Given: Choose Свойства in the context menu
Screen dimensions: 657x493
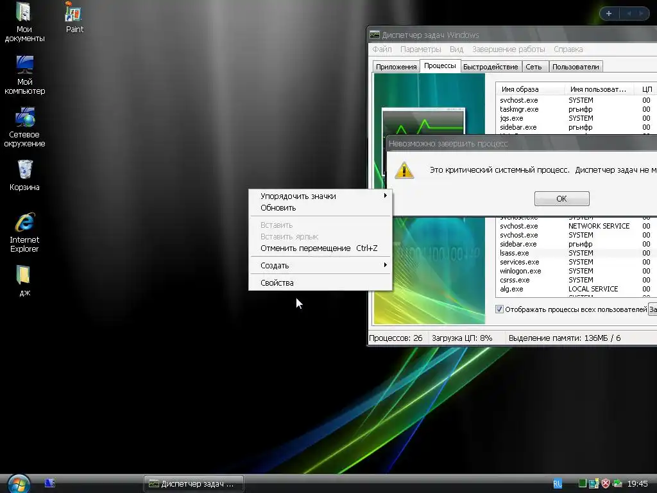Looking at the screenshot, I should [x=321, y=282].
